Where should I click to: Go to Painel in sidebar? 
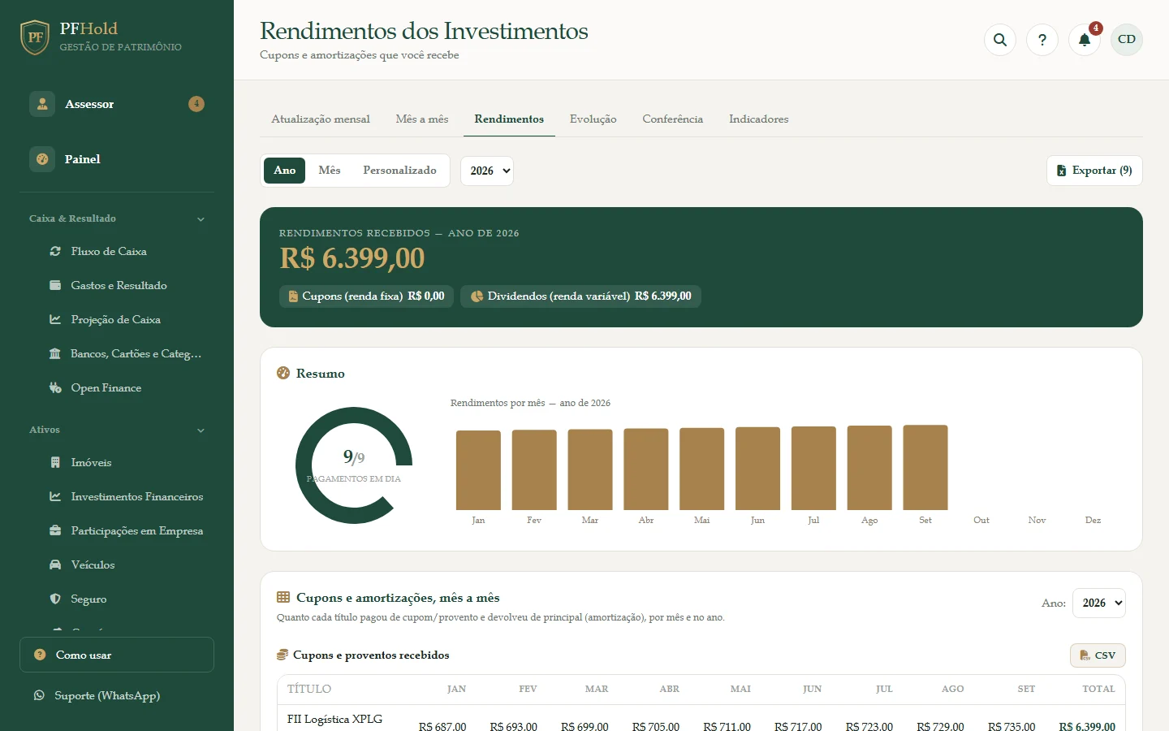click(x=117, y=159)
